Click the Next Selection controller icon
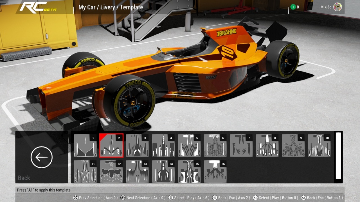This screenshot has width=360, height=202. (x=123, y=198)
